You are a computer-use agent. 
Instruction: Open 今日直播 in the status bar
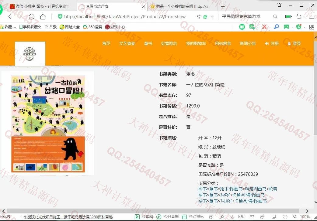[x=168, y=217]
